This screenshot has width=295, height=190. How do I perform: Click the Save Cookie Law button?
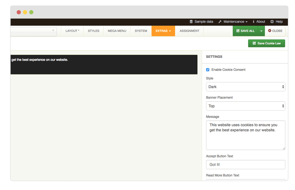[266, 43]
